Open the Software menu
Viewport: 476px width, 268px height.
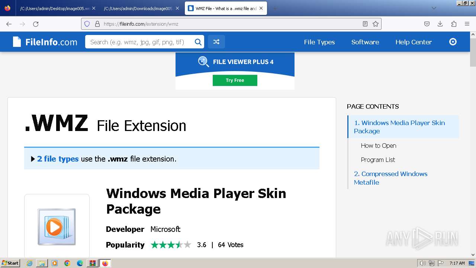click(x=365, y=42)
